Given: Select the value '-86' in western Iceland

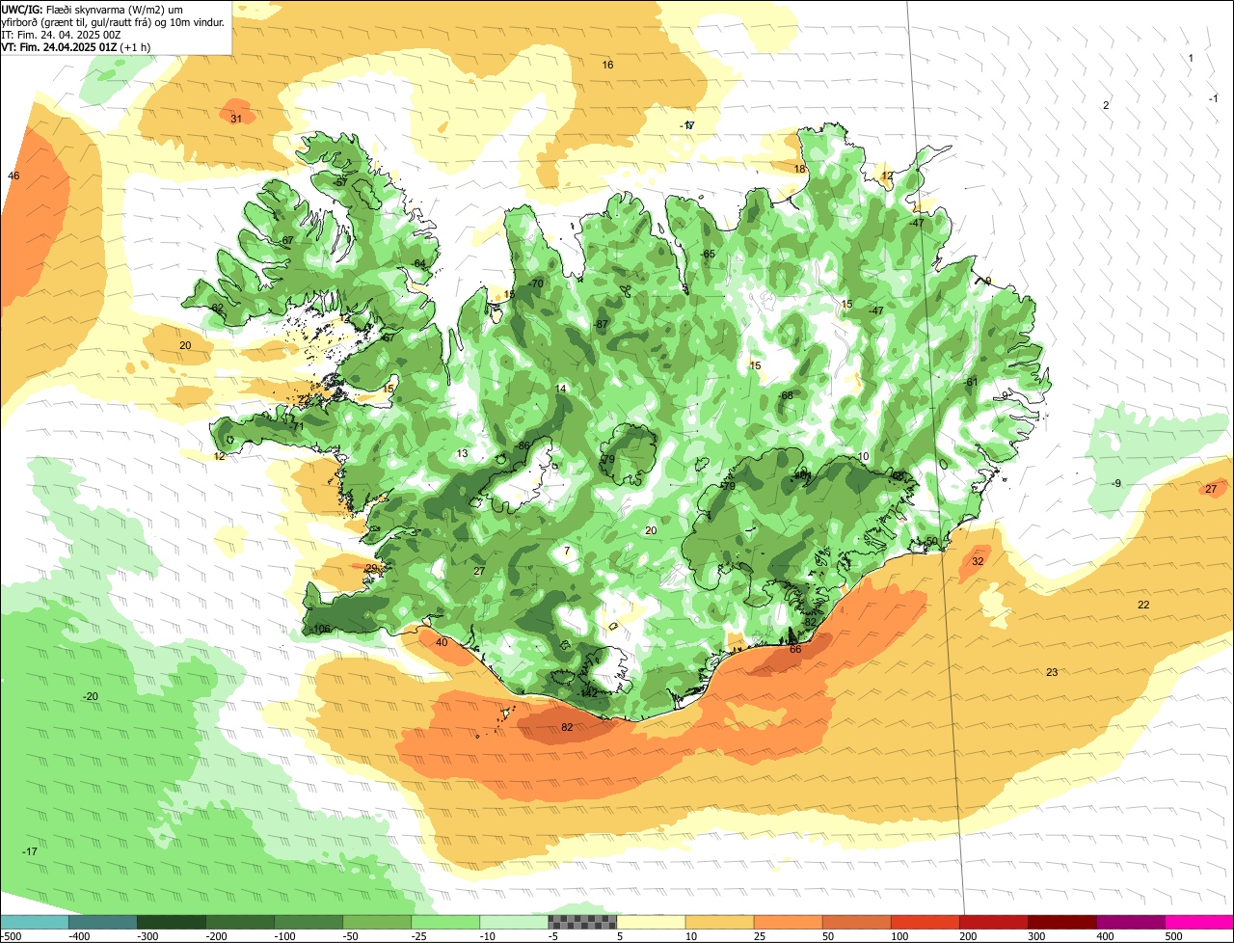Looking at the screenshot, I should 523,446.
